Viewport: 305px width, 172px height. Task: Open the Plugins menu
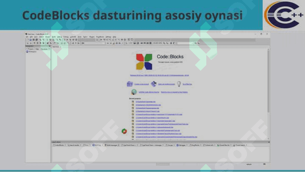coord(92,36)
